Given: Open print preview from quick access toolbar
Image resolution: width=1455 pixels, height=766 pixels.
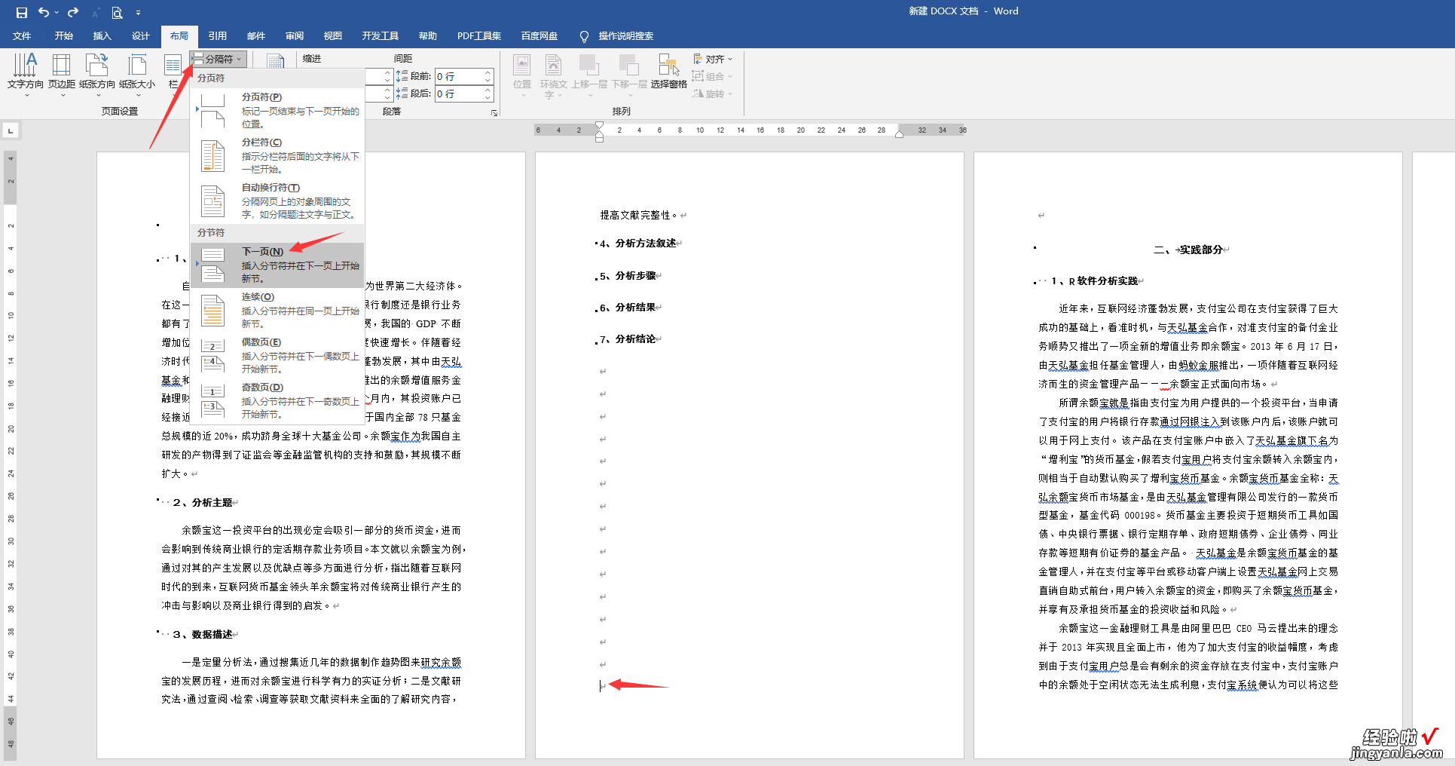Looking at the screenshot, I should coord(117,12).
